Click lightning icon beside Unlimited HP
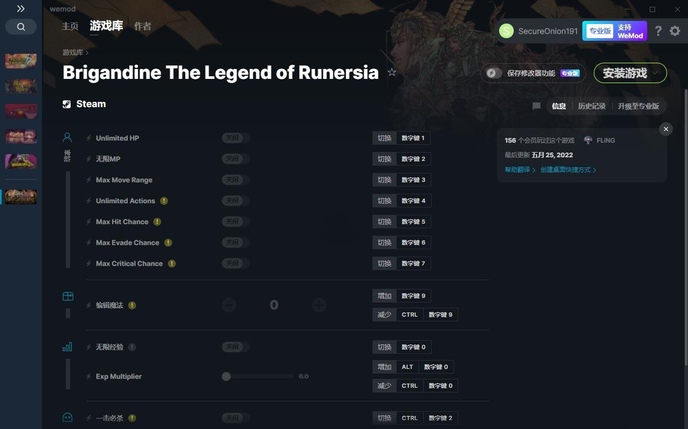The image size is (688, 429). [x=89, y=138]
